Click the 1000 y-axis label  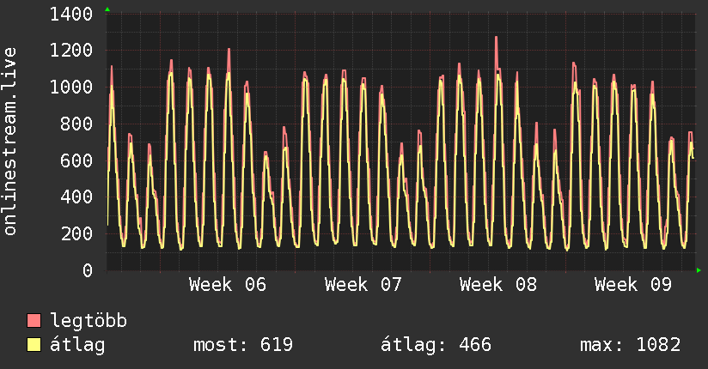71,87
